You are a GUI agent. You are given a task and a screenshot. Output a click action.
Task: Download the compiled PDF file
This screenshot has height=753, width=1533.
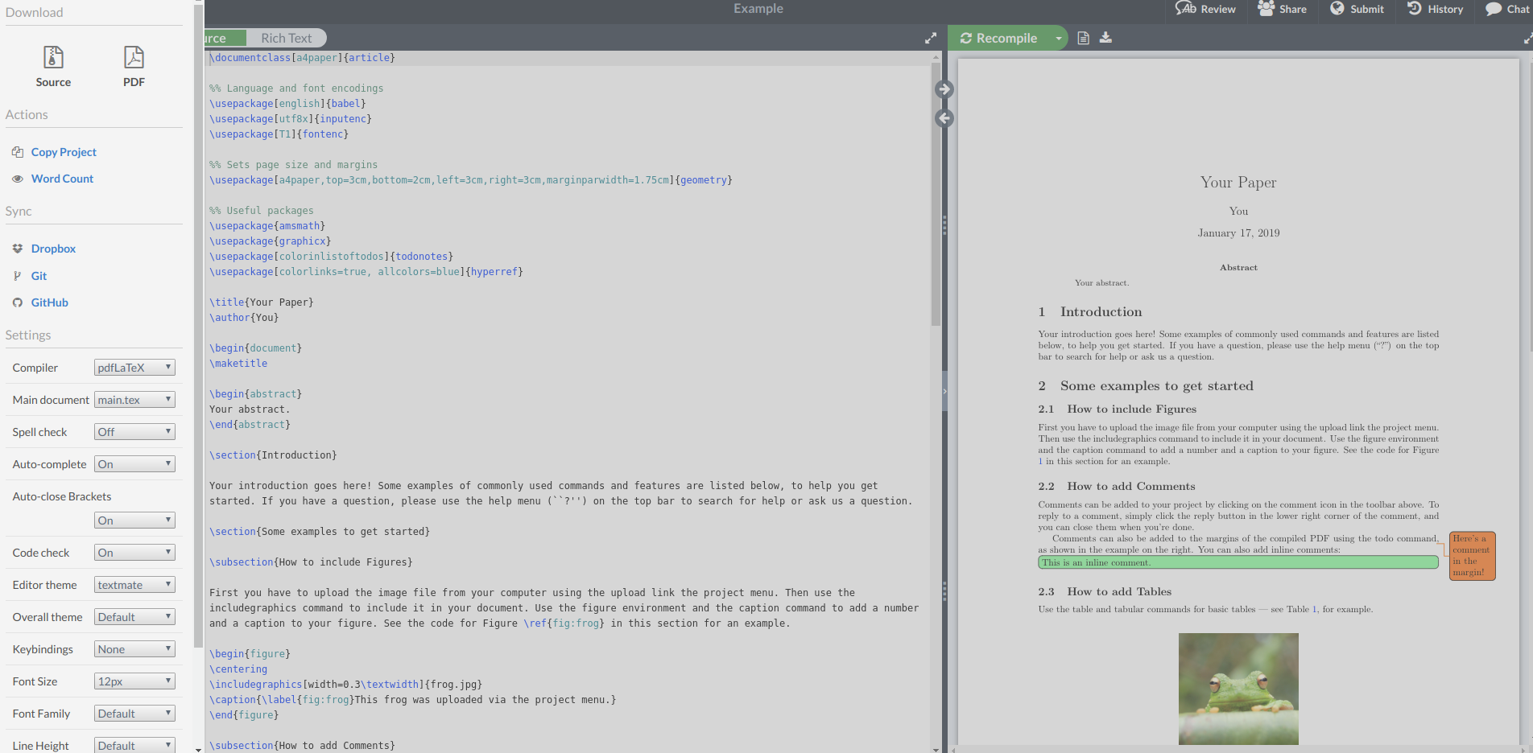[x=1105, y=37]
